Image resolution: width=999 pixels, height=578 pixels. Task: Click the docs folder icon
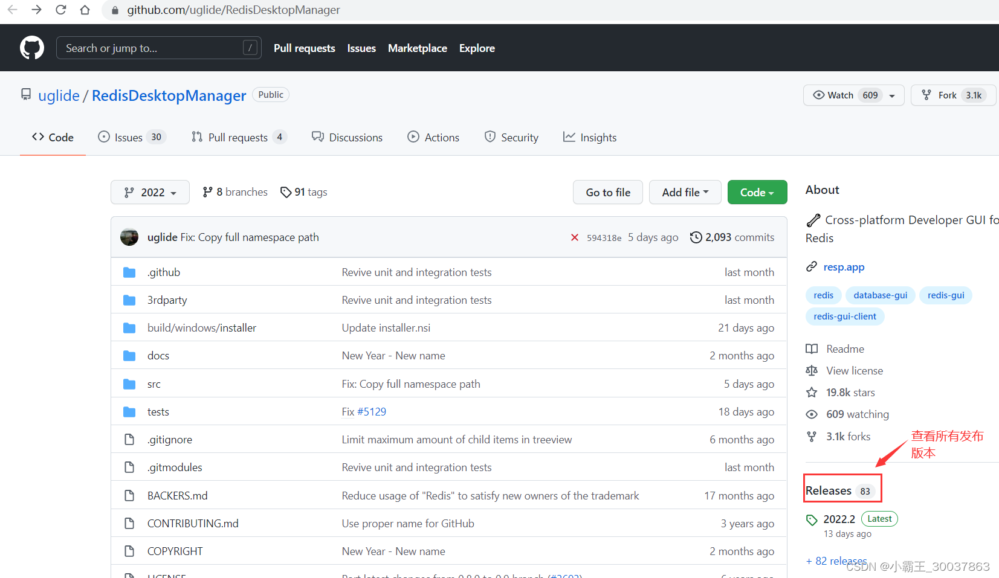click(x=129, y=356)
